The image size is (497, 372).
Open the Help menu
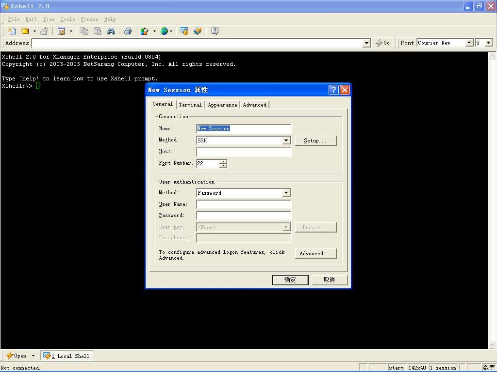[110, 19]
